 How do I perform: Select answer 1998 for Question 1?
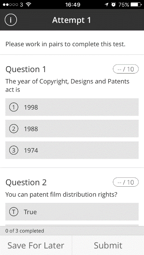(x=72, y=107)
